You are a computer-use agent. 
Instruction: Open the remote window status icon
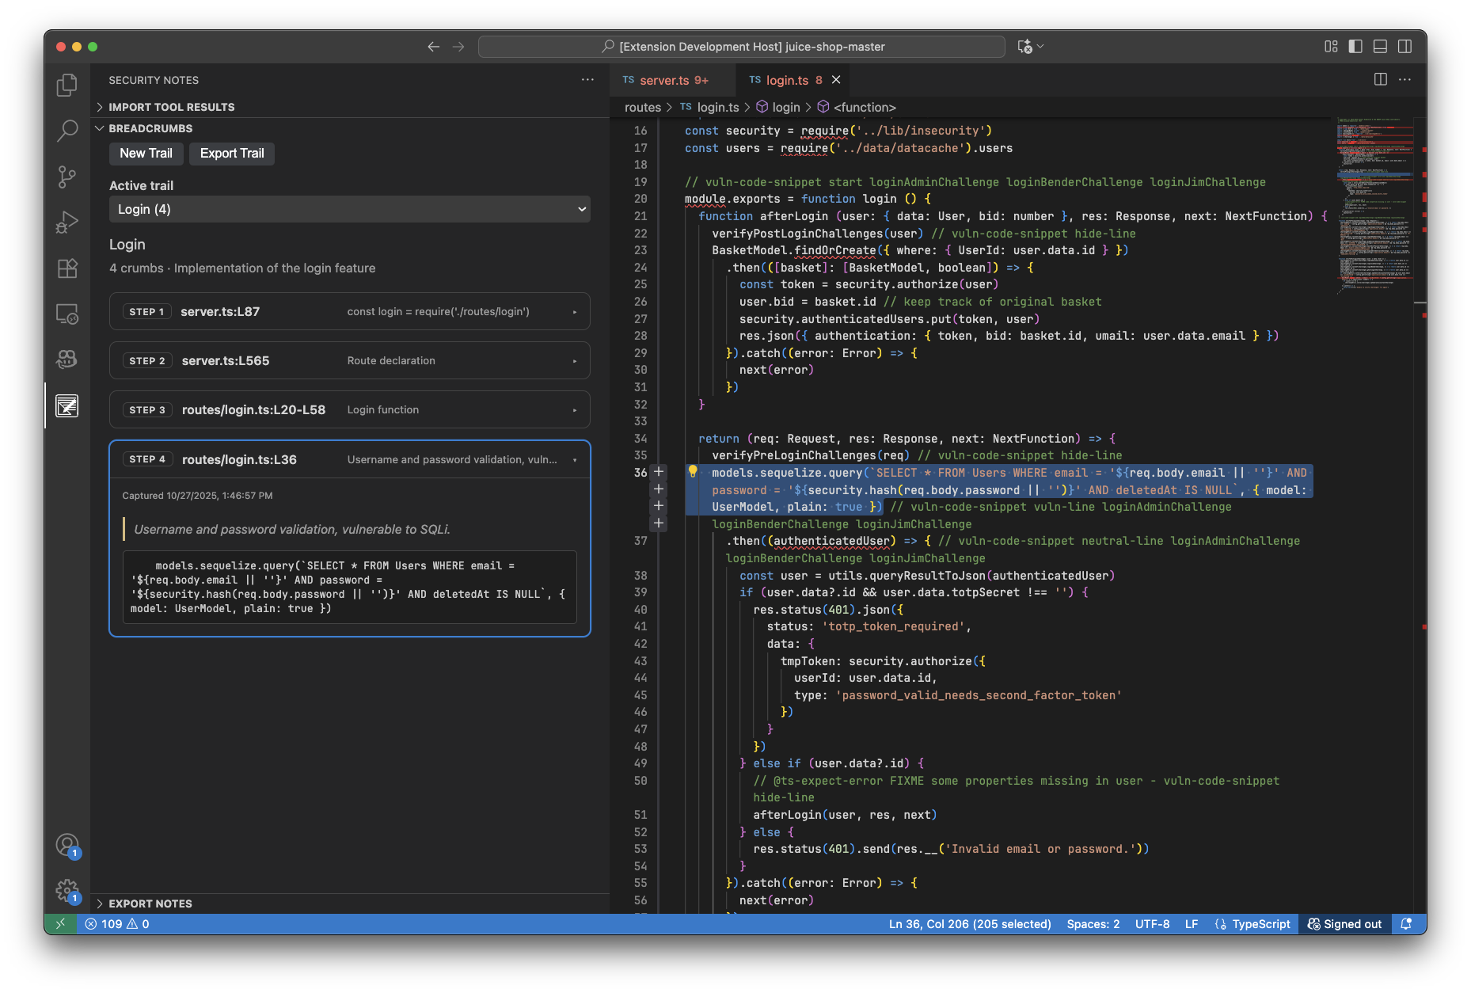[60, 923]
